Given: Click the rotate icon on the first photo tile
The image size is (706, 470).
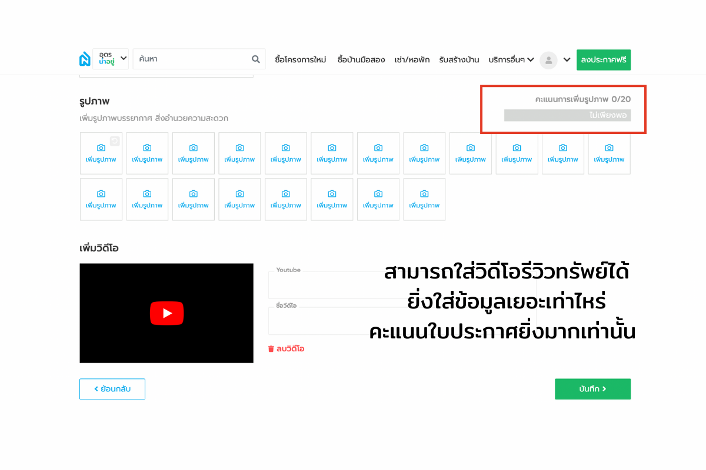Looking at the screenshot, I should click(x=115, y=140).
